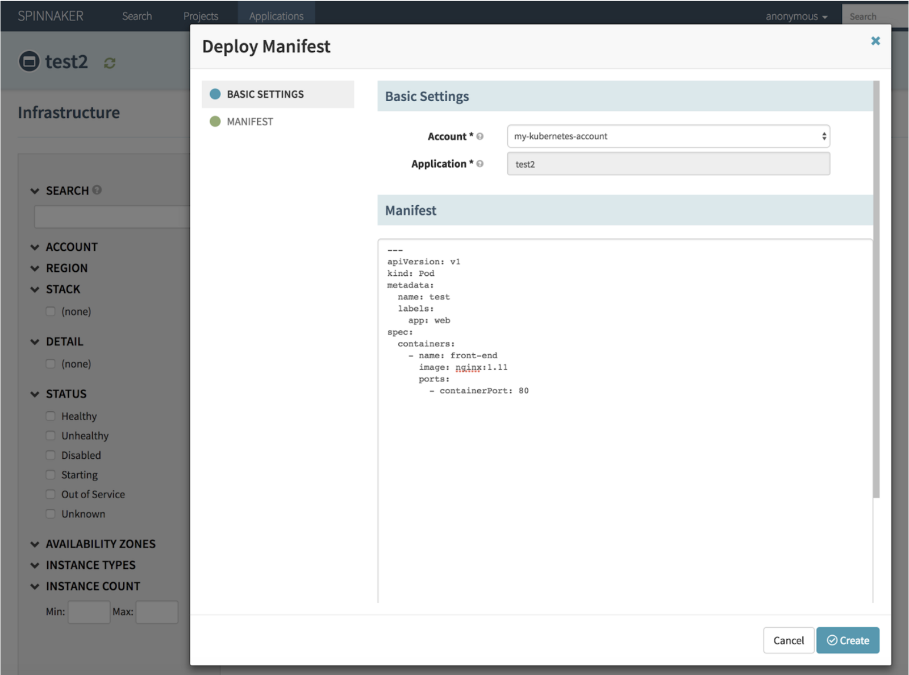The image size is (909, 675).
Task: Click the 'name: front-end' manifest line
Action: pos(453,355)
